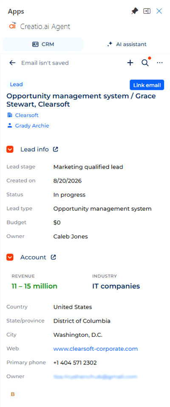Click the Lead tag badge

(x=16, y=84)
